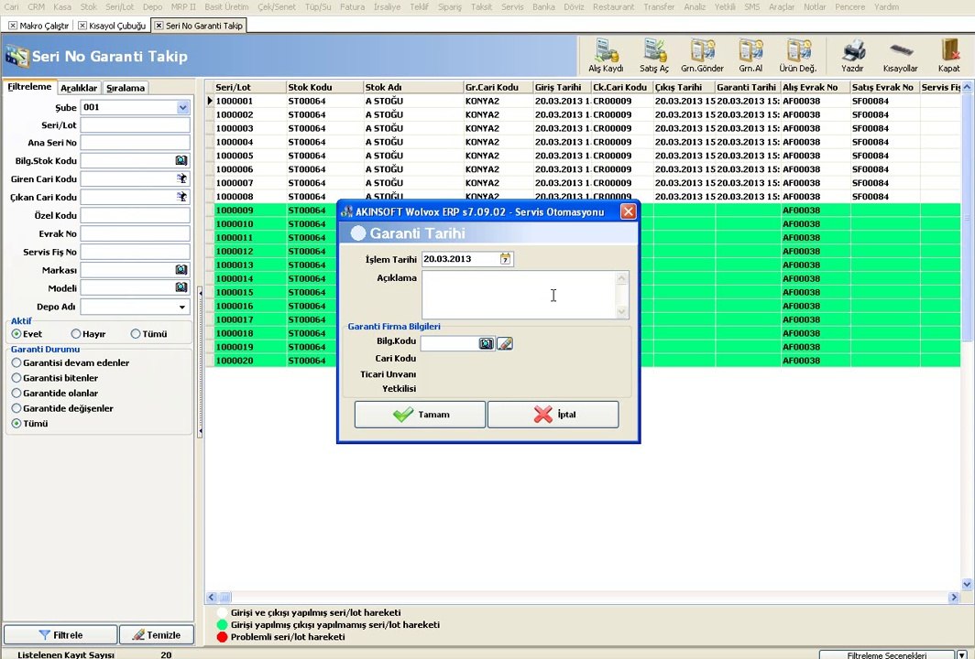Open the Ürün Değ. toolbar icon

point(798,56)
